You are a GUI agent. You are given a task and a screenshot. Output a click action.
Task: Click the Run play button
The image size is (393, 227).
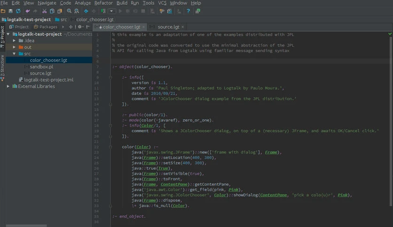[120, 11]
